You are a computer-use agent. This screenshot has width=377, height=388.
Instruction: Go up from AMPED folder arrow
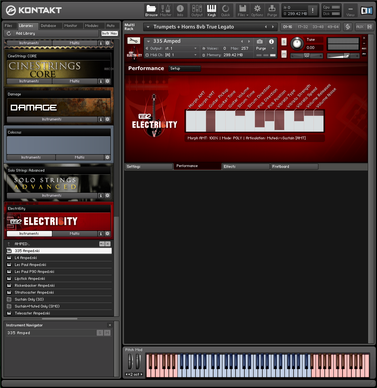[x=9, y=244]
